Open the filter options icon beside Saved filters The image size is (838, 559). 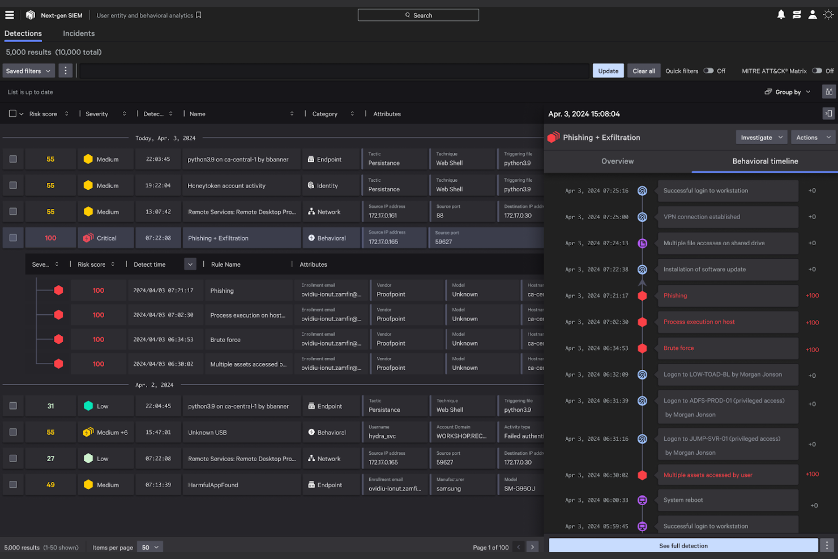pos(65,70)
